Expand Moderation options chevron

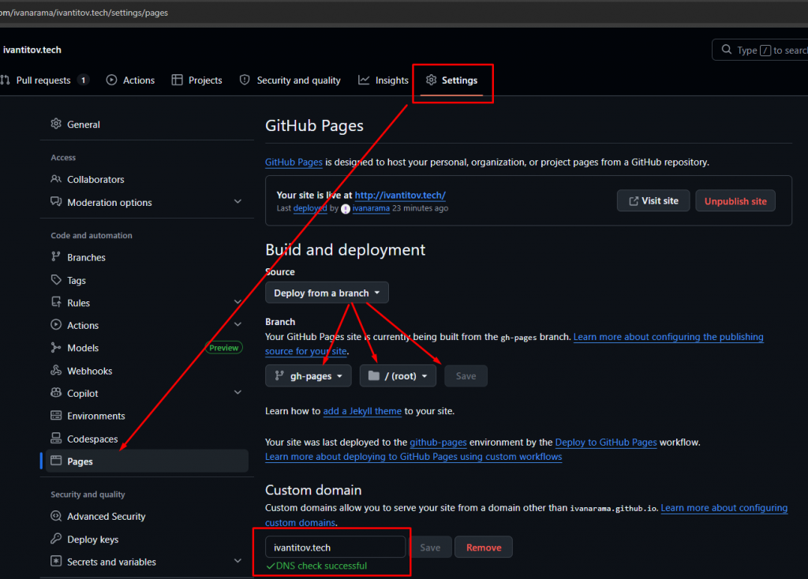(x=238, y=201)
